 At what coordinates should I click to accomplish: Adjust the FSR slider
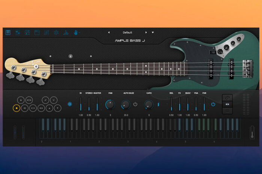tap(204, 104)
